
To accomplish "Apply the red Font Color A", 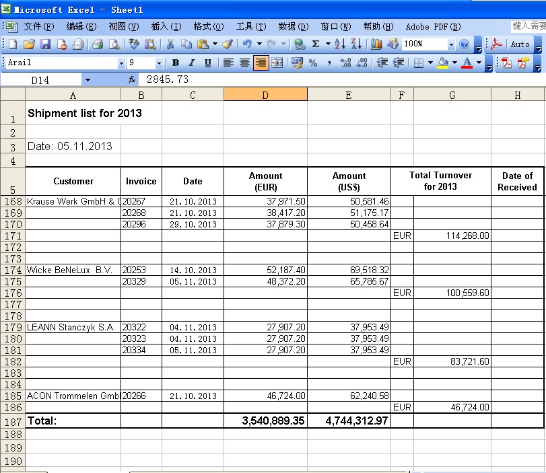I will (x=467, y=63).
